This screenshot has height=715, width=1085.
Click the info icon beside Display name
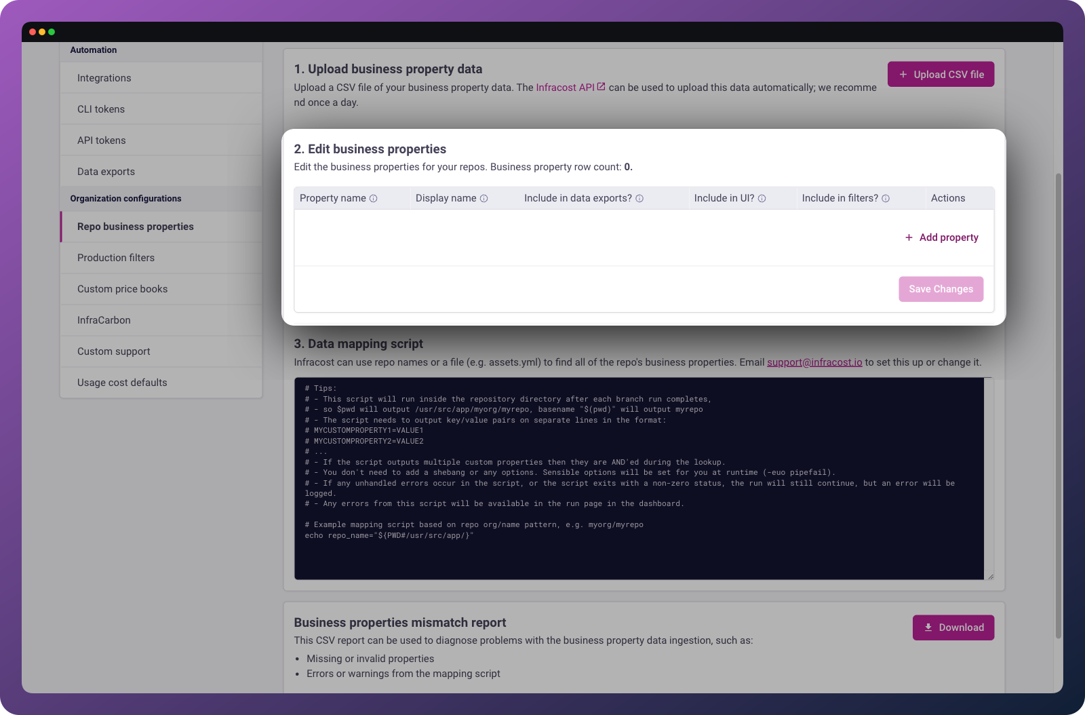[484, 198]
